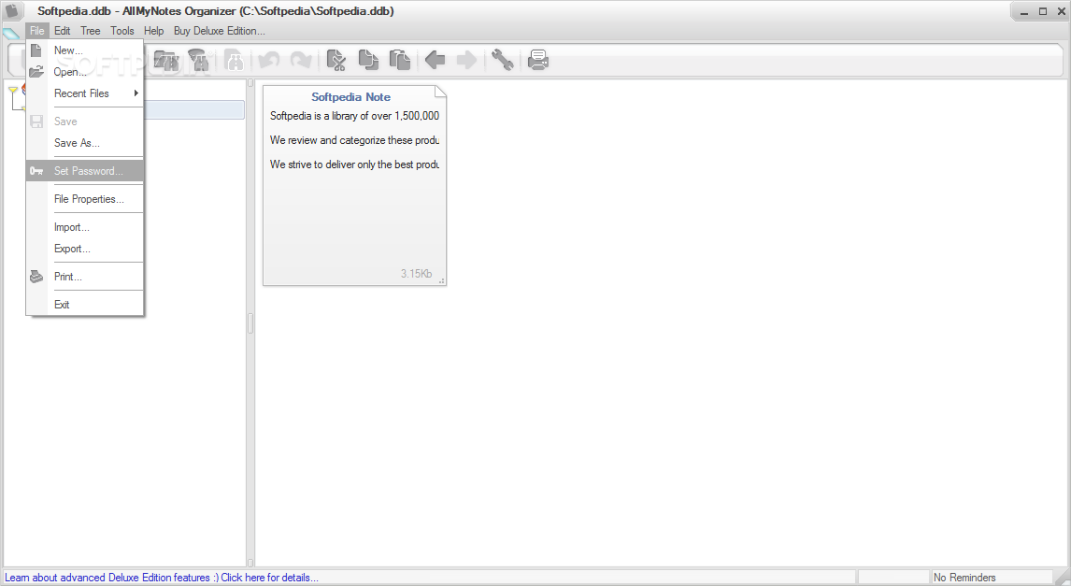This screenshot has height=586, width=1071.
Task: Select Save As... in the File menu
Action: (x=85, y=143)
